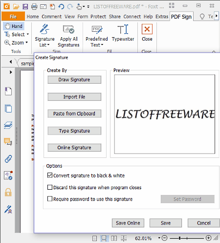This screenshot has width=220, height=243.
Task: Open the File menu
Action: click(x=13, y=17)
